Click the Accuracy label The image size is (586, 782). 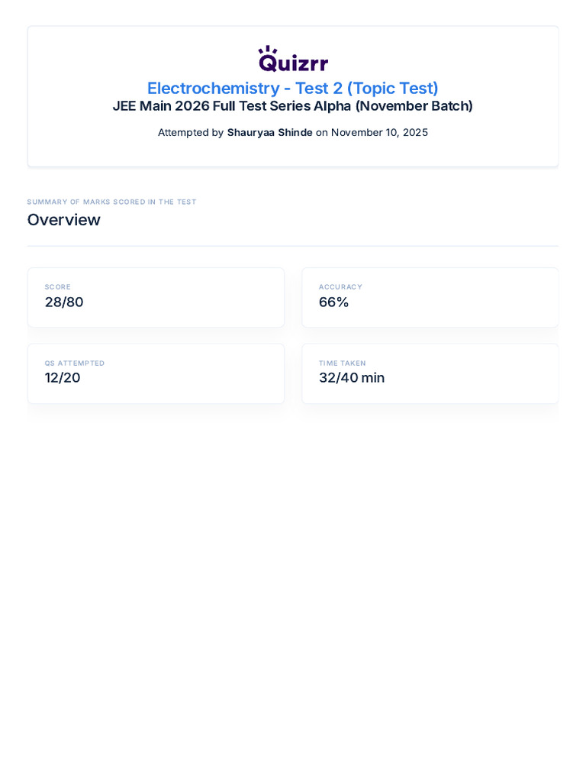pyautogui.click(x=340, y=287)
